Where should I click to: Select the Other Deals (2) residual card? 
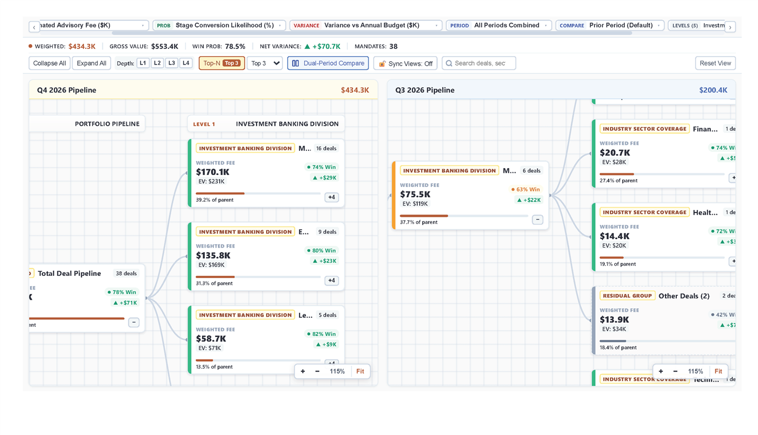coord(665,321)
